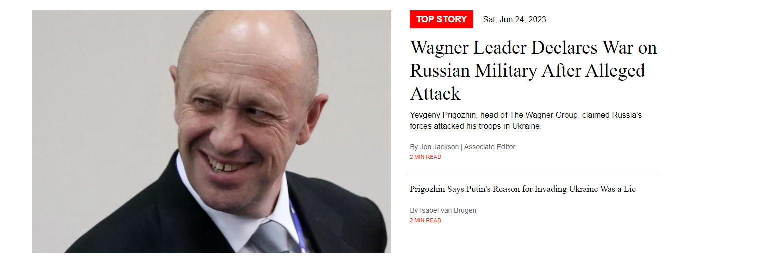Click 2 MIN READ under Isabel van Brugen
Screen dimensions: 758x269
pyautogui.click(x=425, y=220)
